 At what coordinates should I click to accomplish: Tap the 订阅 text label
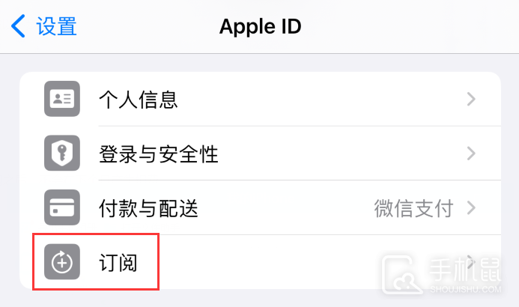click(118, 263)
